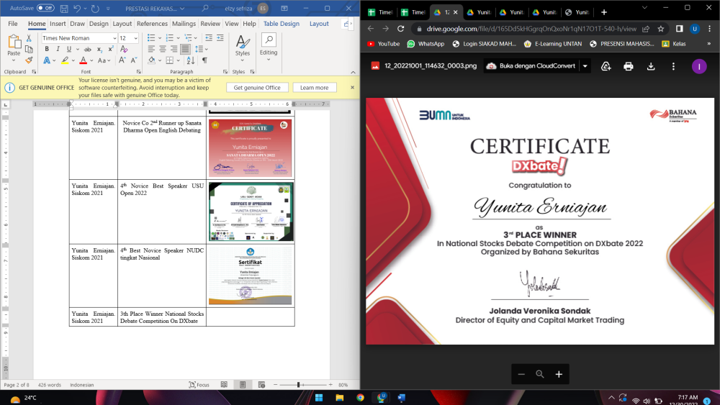Toggle AutoSave switch in Word
The image size is (720, 405).
(x=45, y=8)
